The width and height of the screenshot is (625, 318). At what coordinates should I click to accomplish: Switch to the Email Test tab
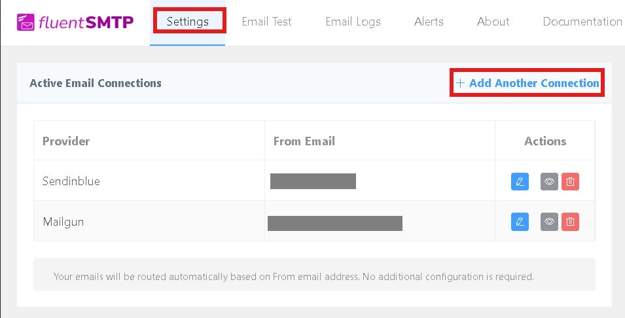tap(266, 22)
